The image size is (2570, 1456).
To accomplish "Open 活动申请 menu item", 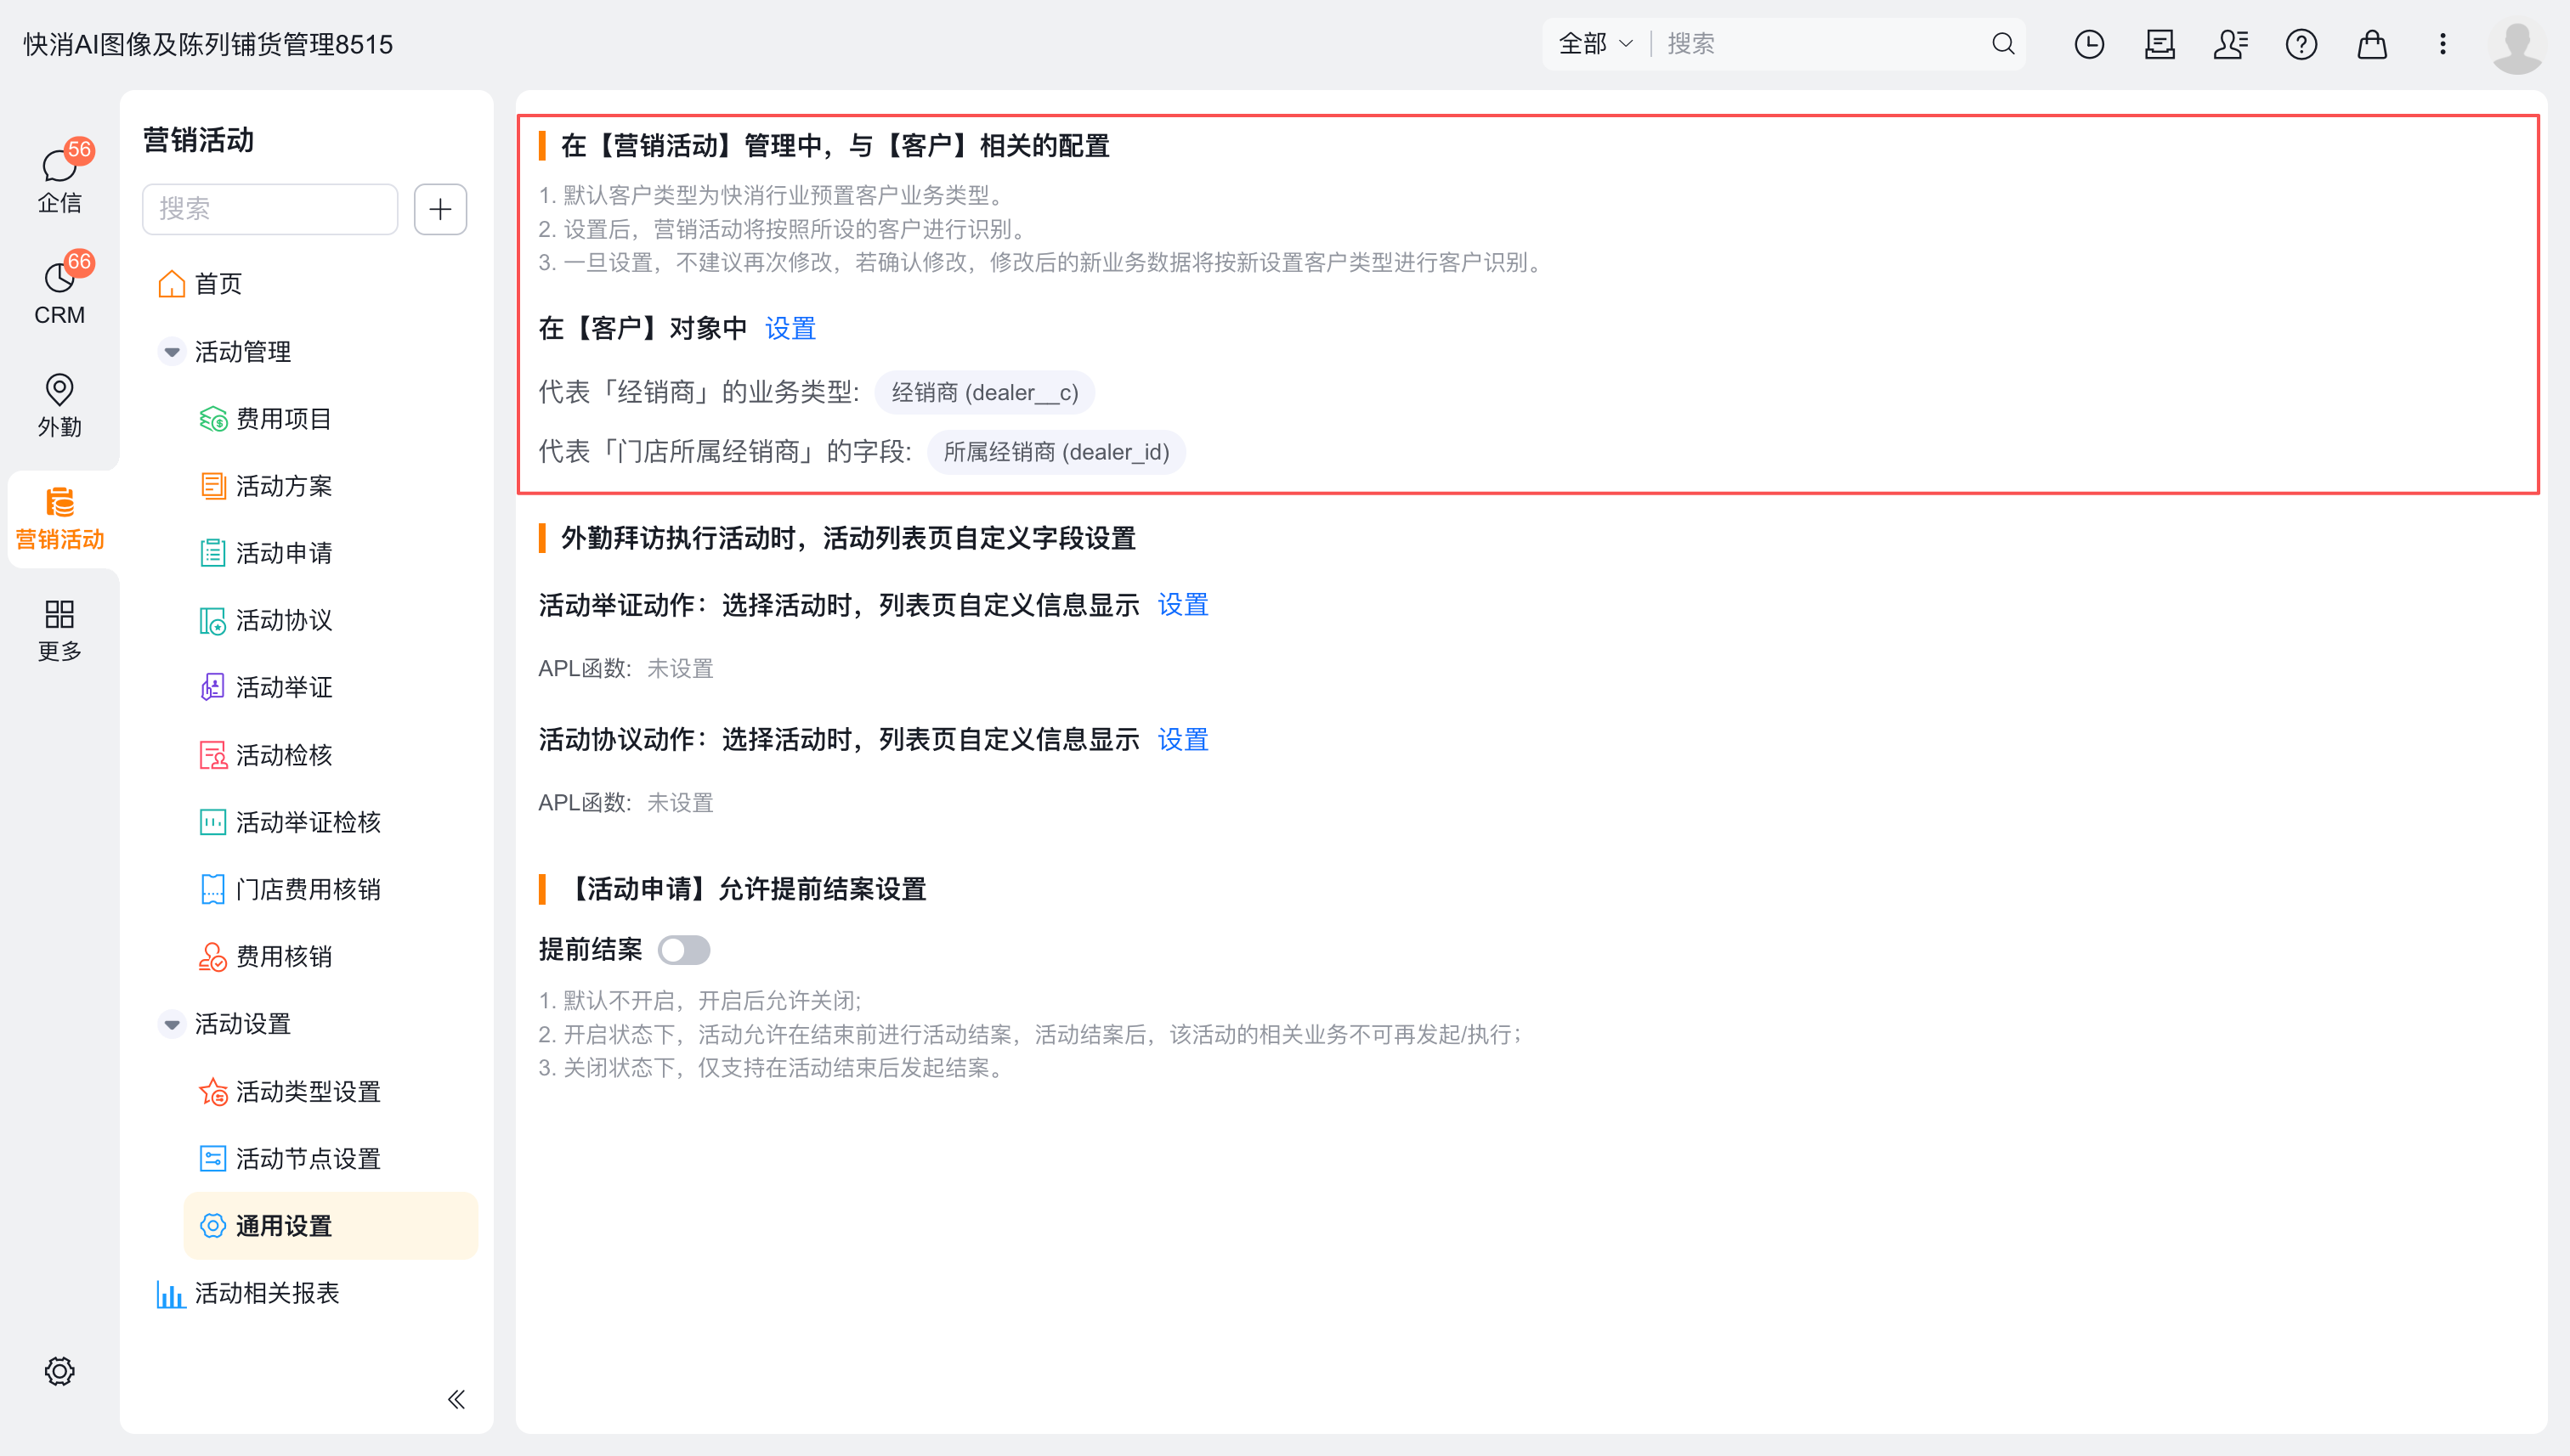I will 266,553.
